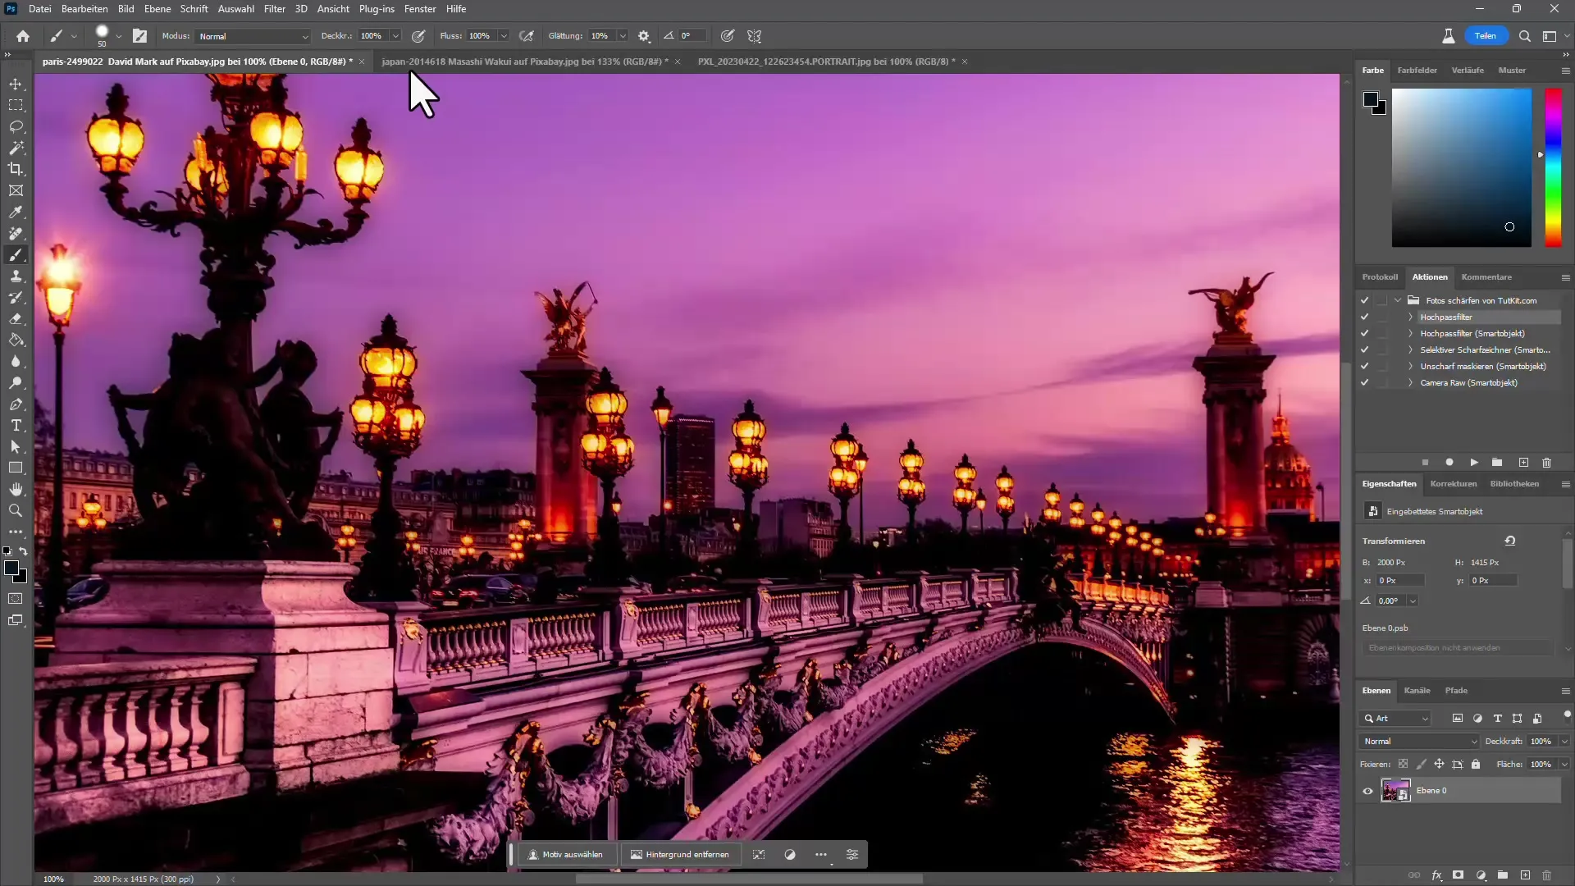Select the Crop tool

coord(15,169)
